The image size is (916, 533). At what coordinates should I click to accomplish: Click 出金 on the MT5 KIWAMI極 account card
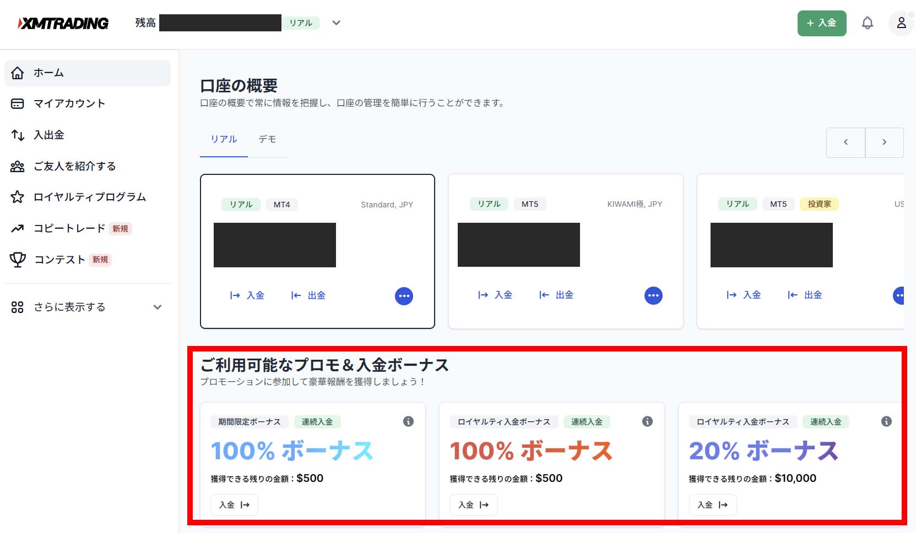coord(556,295)
